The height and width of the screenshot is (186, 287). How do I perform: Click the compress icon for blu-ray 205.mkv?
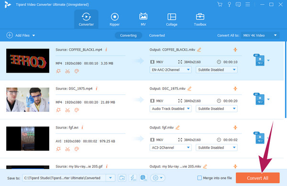(x=235, y=166)
